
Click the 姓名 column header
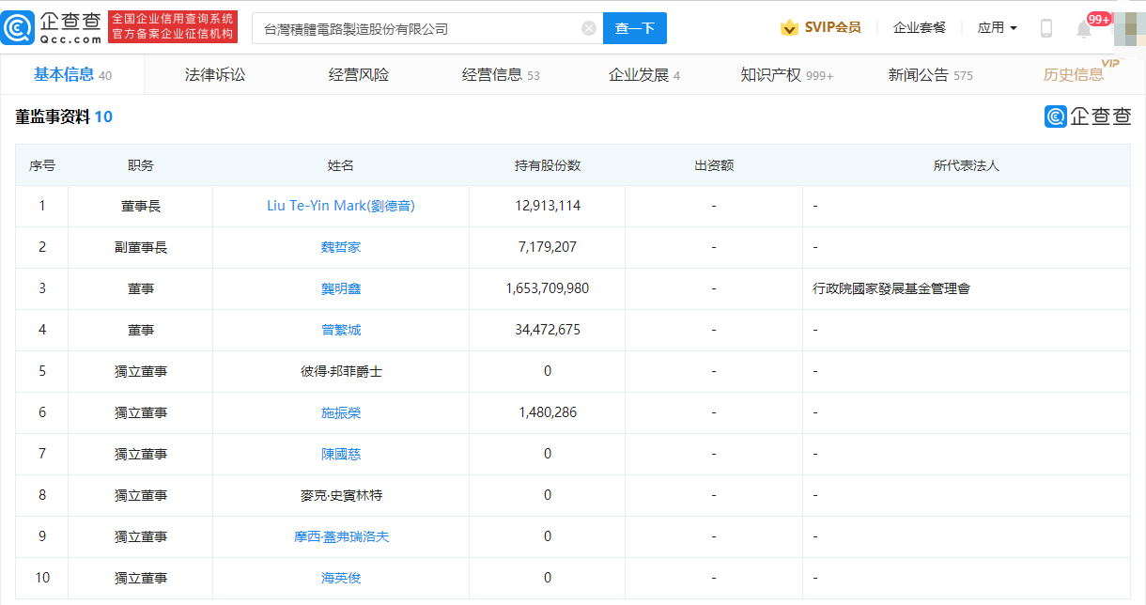(x=341, y=165)
